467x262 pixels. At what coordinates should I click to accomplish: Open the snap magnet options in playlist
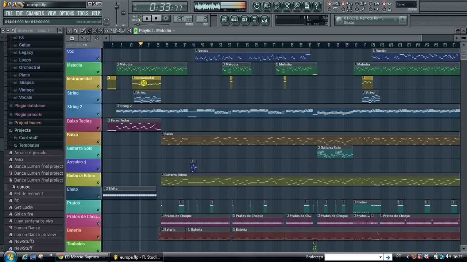coord(75,31)
